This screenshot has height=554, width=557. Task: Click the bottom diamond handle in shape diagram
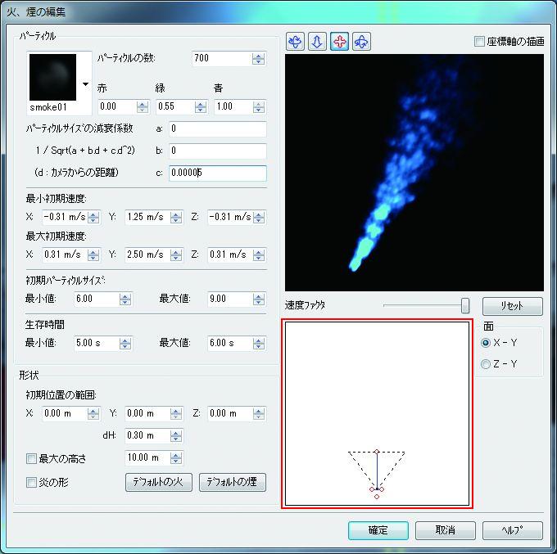tap(377, 497)
